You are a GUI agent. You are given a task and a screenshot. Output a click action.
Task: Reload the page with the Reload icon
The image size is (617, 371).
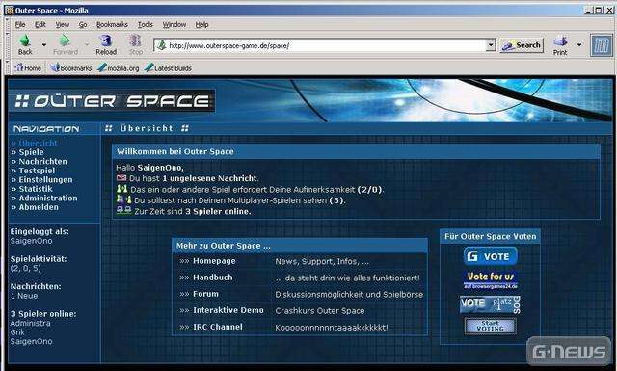pyautogui.click(x=105, y=40)
